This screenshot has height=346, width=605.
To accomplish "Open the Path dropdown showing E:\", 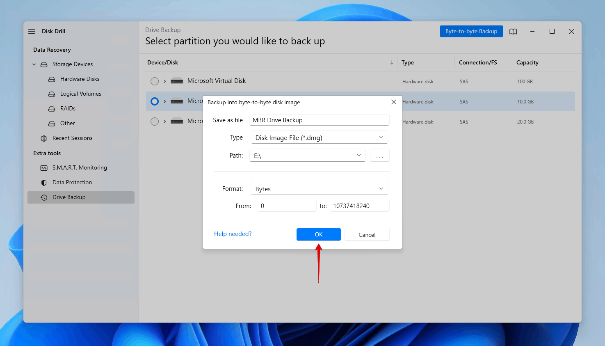I will click(x=307, y=156).
